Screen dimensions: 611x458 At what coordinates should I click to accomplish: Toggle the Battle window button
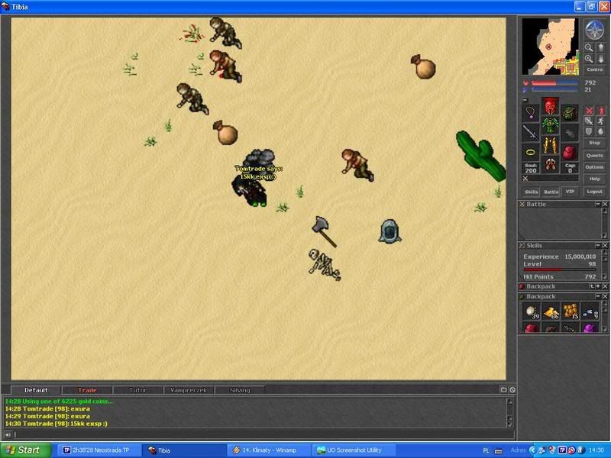pyautogui.click(x=551, y=192)
